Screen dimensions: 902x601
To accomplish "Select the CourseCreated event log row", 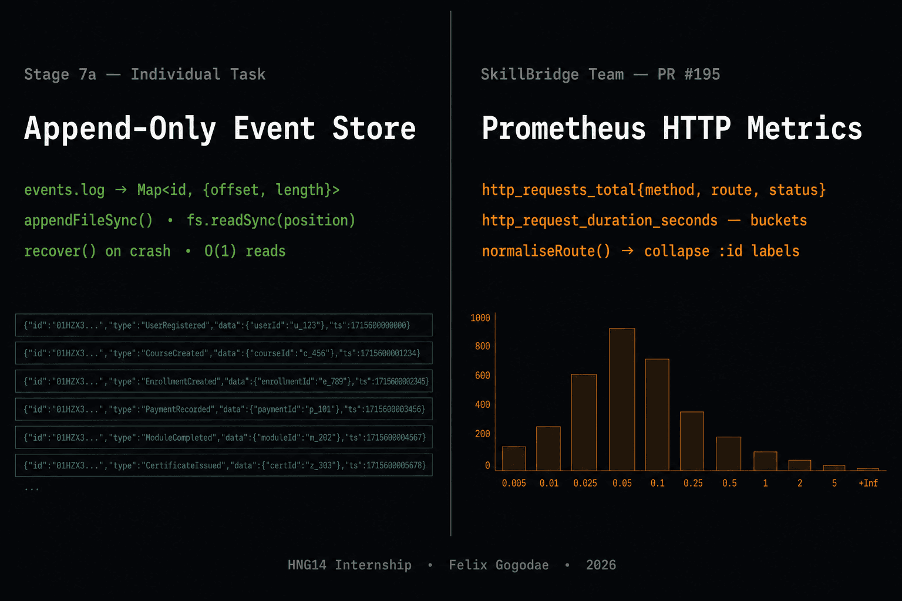I will pos(224,353).
